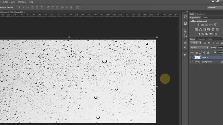223x125 pixels.
Task: Click the Auto-Align Layers icon
Action: (78, 7)
